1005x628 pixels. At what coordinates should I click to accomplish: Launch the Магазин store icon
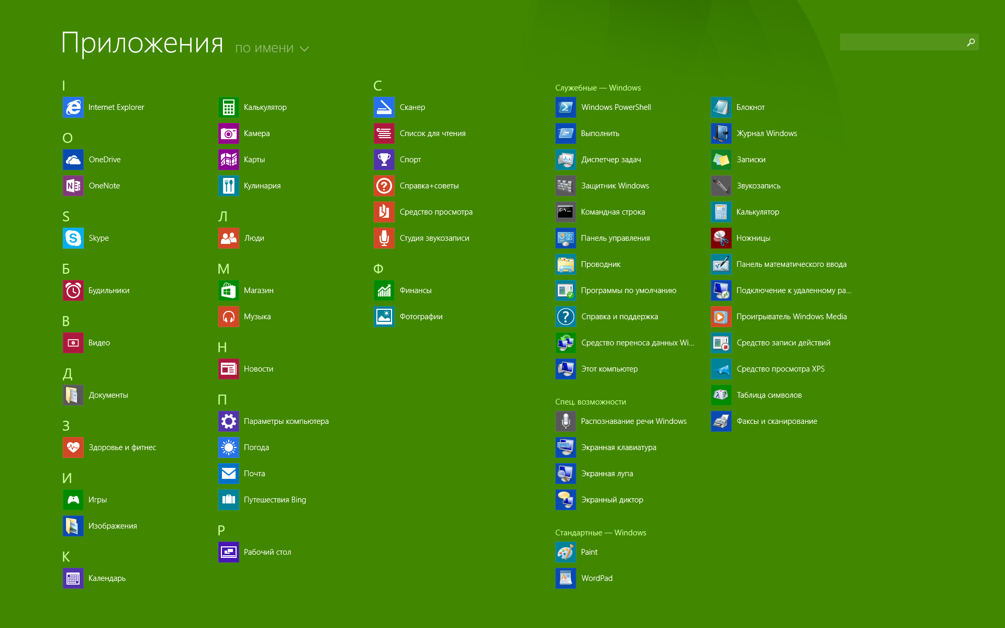pyautogui.click(x=229, y=290)
